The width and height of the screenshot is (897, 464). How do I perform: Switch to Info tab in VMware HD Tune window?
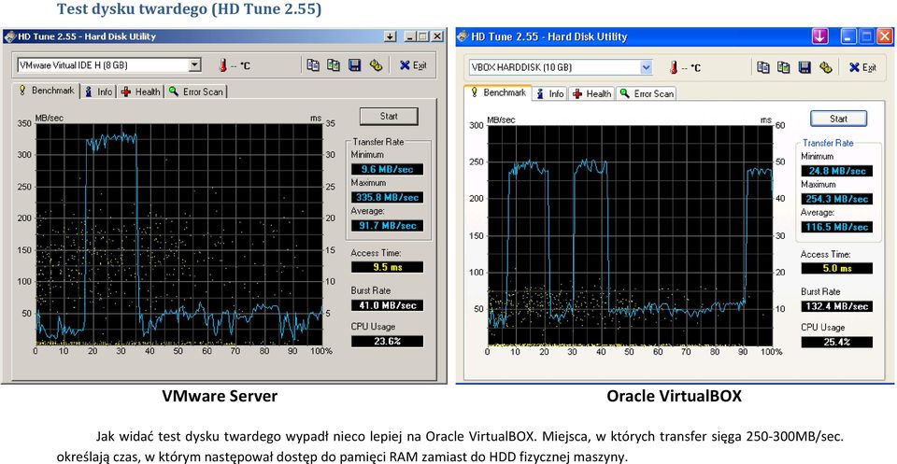click(98, 91)
